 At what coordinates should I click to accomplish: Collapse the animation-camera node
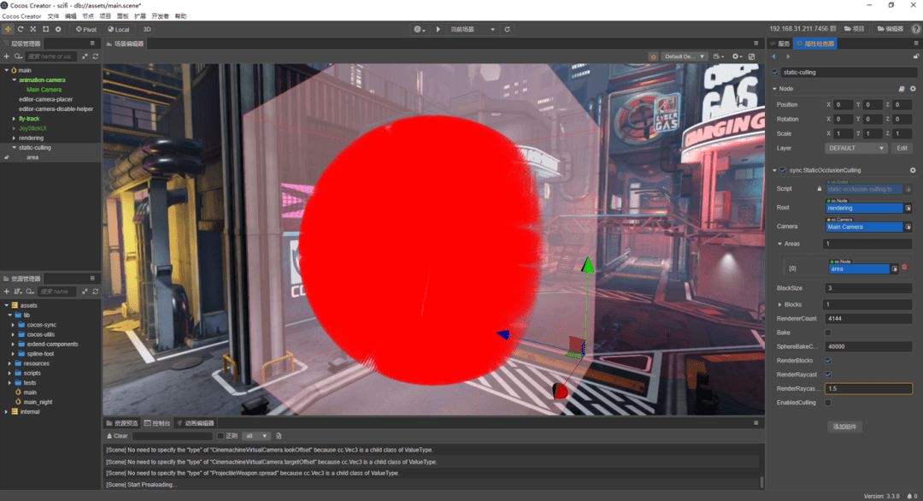point(15,80)
